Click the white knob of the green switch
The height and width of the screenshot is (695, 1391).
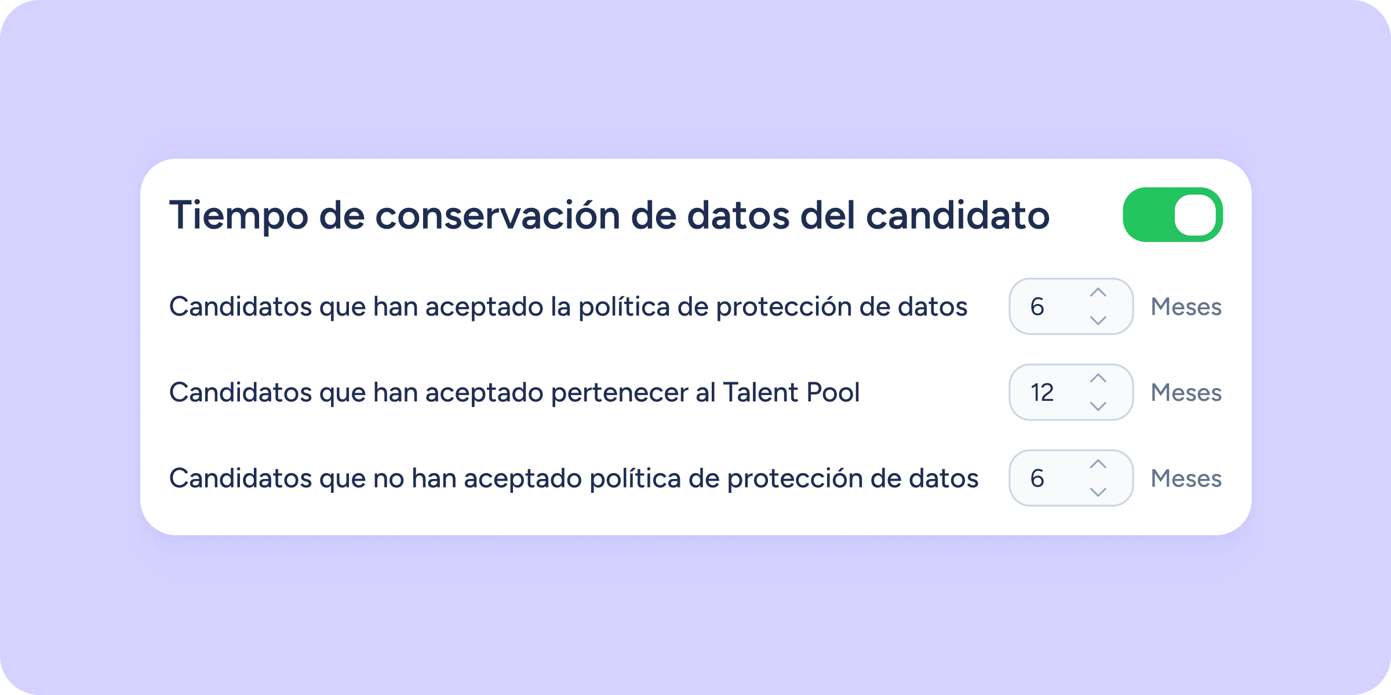pyautogui.click(x=1195, y=215)
